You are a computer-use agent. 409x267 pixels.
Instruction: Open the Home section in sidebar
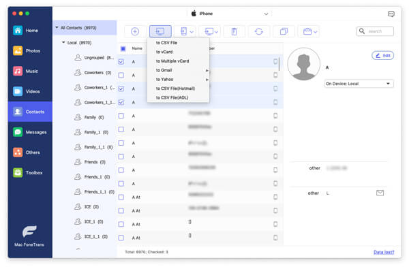click(30, 31)
